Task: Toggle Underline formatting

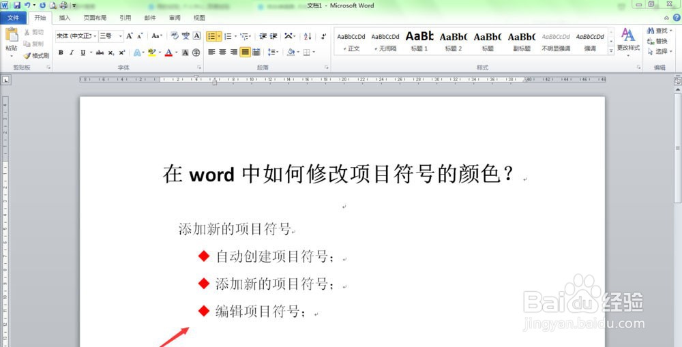Action: pos(83,52)
